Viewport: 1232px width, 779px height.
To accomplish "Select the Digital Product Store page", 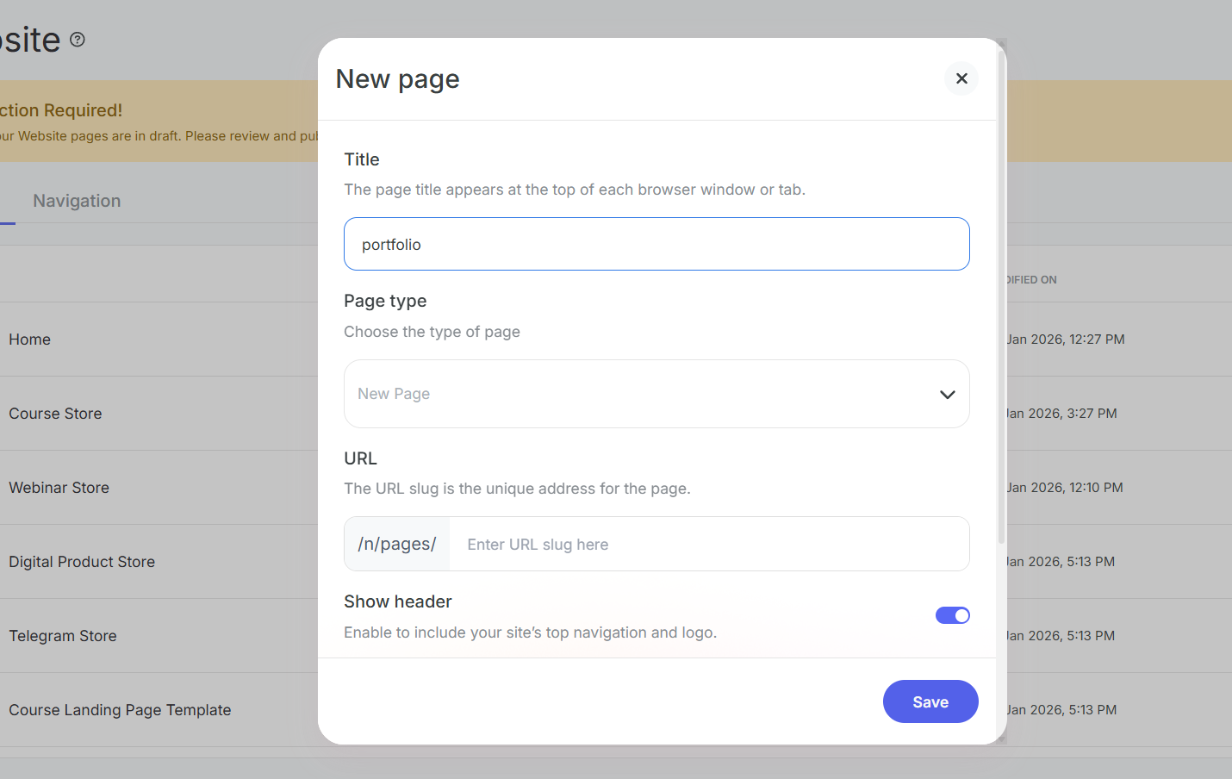I will pyautogui.click(x=82, y=562).
